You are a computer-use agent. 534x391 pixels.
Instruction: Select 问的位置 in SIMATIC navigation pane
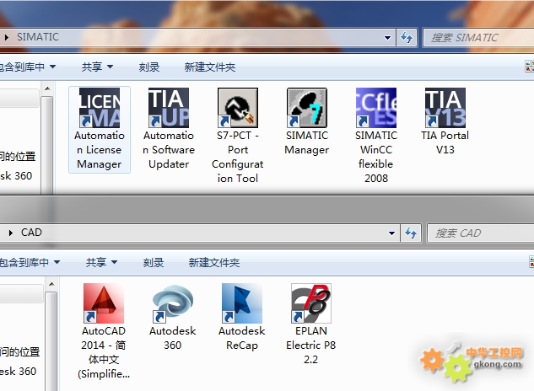(x=18, y=157)
